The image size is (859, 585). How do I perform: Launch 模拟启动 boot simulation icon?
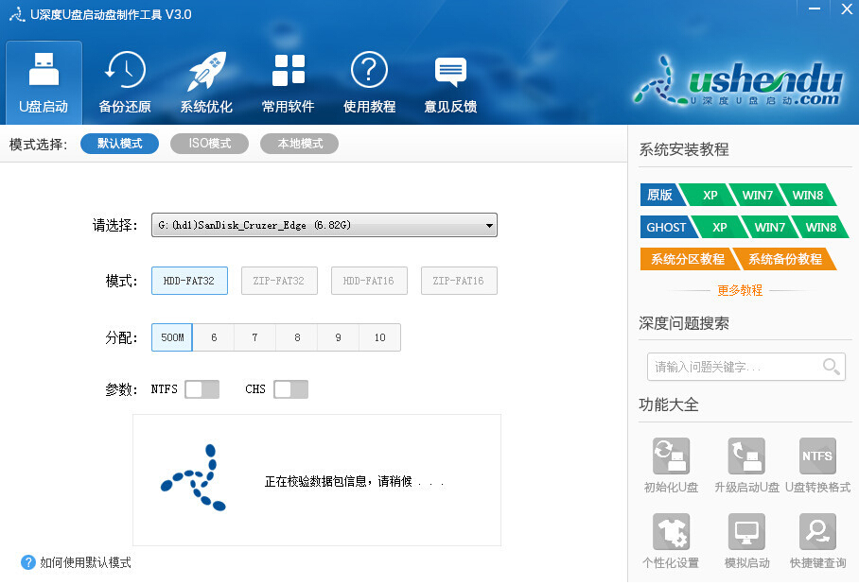[746, 531]
